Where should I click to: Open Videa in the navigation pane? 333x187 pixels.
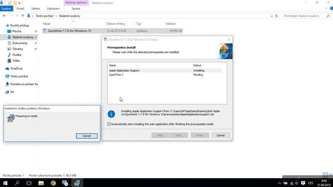pos(16,61)
